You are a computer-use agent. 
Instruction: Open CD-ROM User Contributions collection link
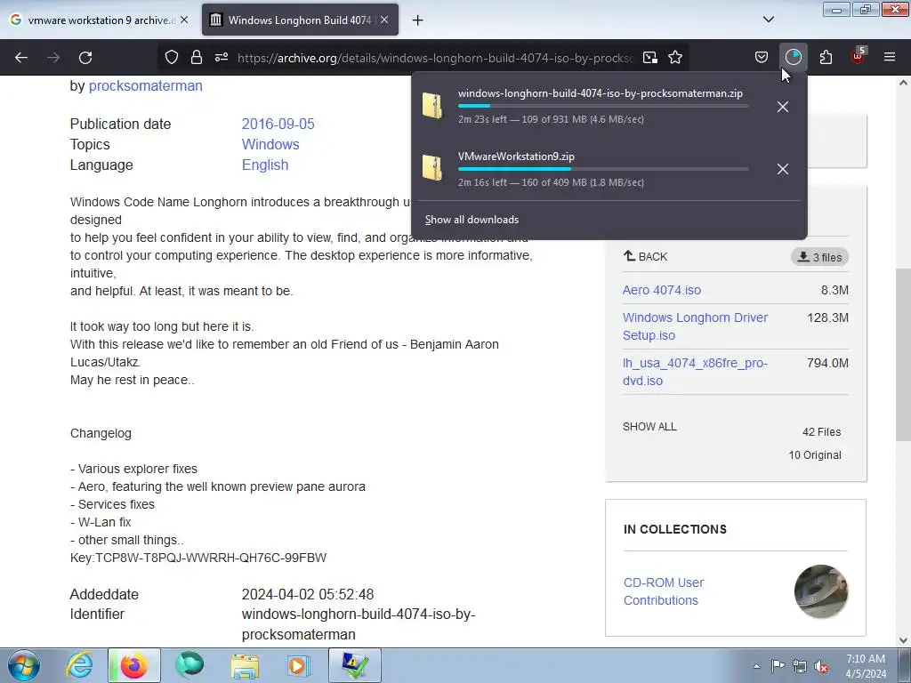(x=664, y=591)
